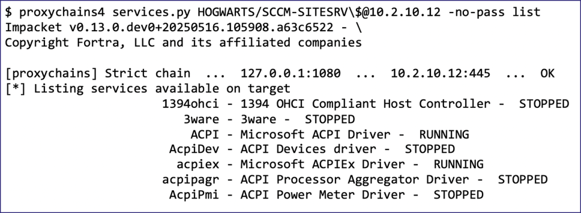The image size is (581, 213).
Task: Click the 127.0.0.1:1080 proxy address
Action: 290,73
